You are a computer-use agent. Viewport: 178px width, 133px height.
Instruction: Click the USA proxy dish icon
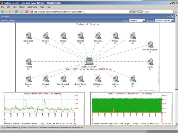[133, 79]
